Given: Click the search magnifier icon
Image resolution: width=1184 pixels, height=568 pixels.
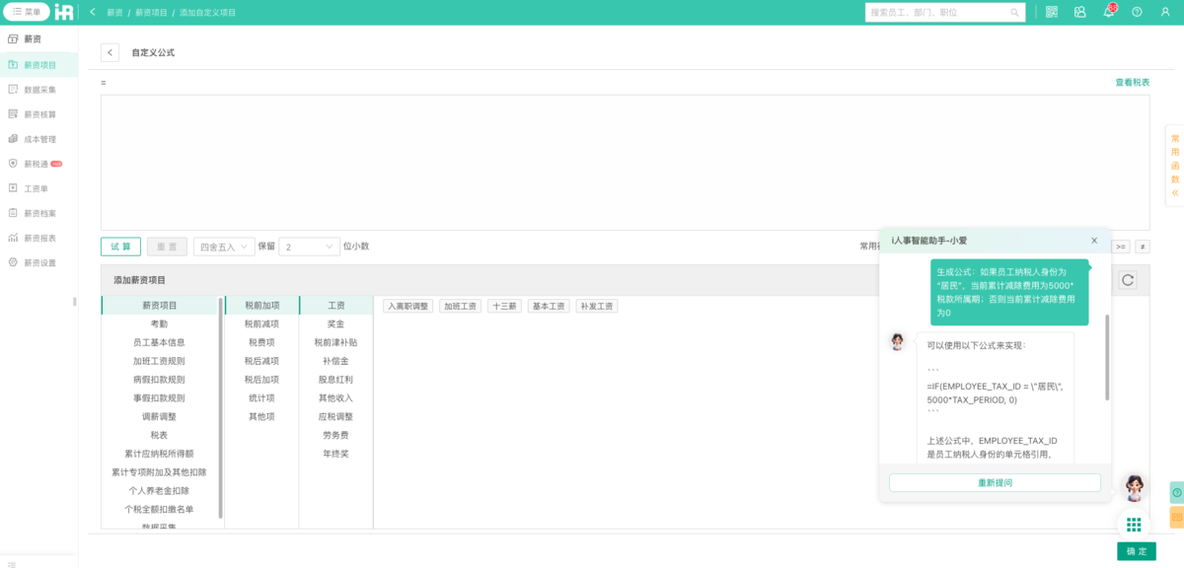Looking at the screenshot, I should click(x=1014, y=12).
